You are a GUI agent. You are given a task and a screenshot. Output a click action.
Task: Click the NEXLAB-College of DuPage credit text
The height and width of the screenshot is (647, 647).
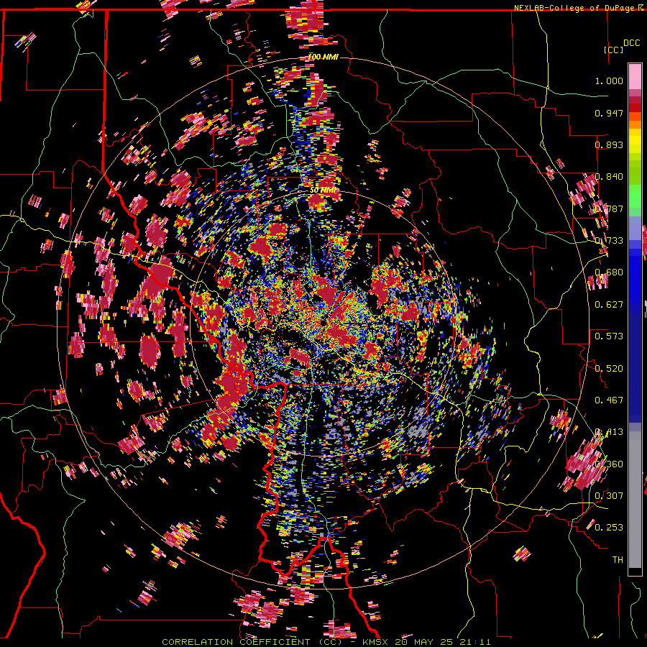[x=579, y=8]
